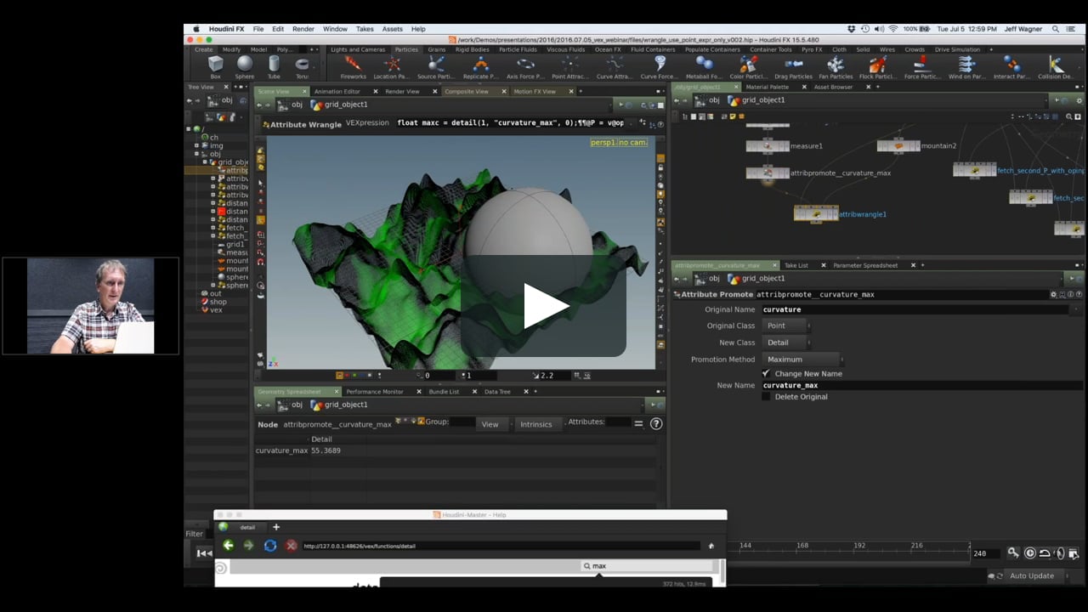Select the Sphere shelf tool
This screenshot has height=612, width=1088.
pos(245,64)
